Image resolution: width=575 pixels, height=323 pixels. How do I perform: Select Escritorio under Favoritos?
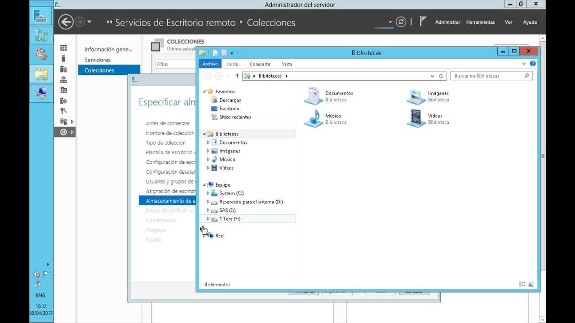(229, 109)
